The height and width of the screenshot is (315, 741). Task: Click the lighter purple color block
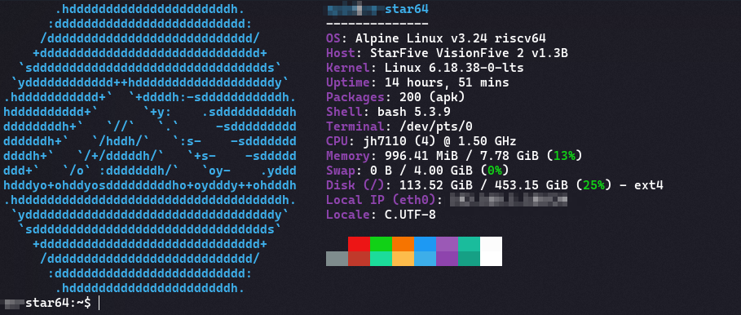point(447,244)
